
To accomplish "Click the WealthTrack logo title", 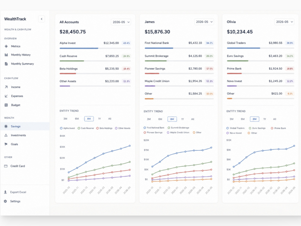I will (x=15, y=19).
